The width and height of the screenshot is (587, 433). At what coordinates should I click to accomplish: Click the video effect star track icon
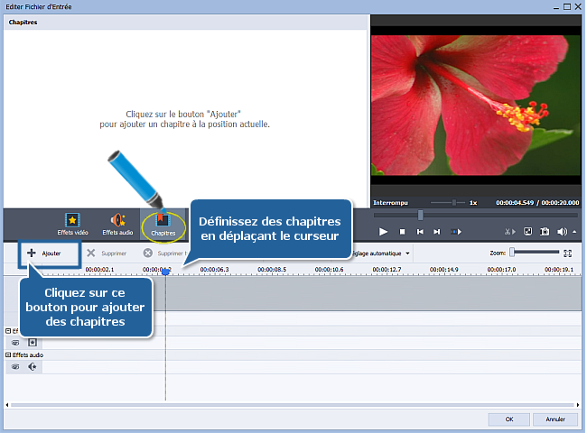(x=33, y=343)
